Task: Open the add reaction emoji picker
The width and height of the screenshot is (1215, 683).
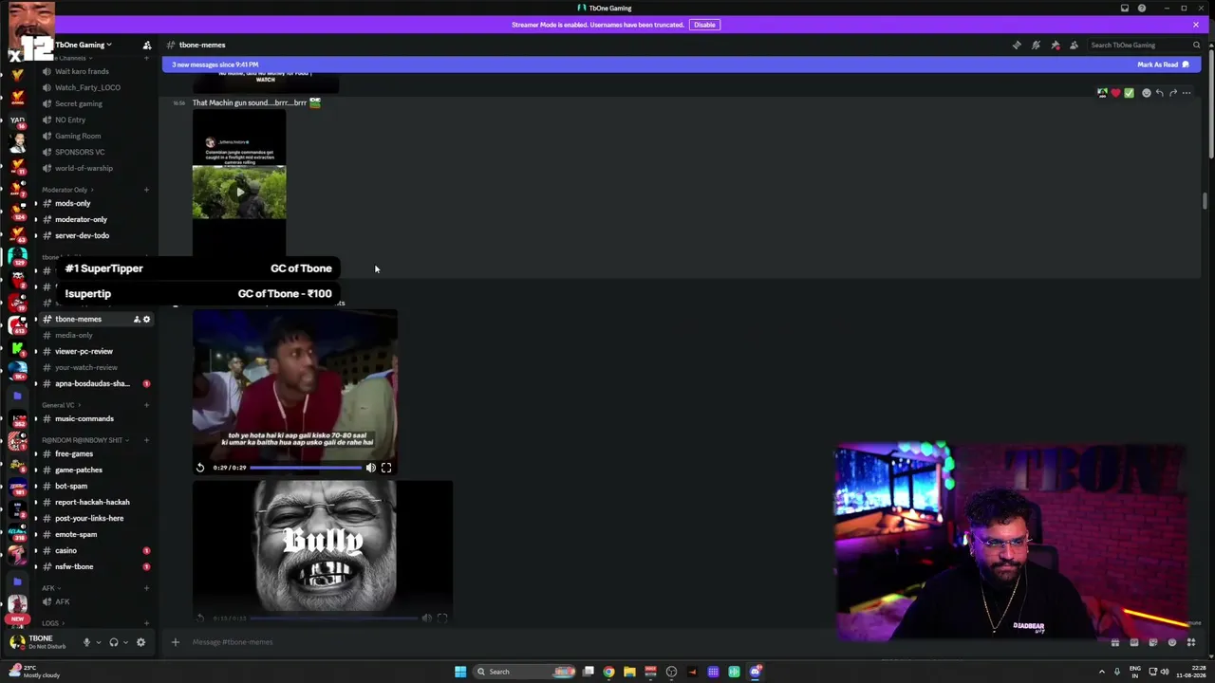Action: 1147,93
